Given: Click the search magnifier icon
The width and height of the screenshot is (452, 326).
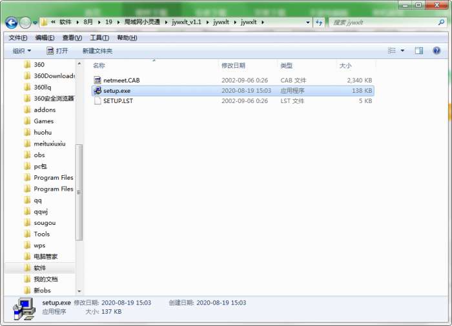Looking at the screenshot, I should [441, 22].
